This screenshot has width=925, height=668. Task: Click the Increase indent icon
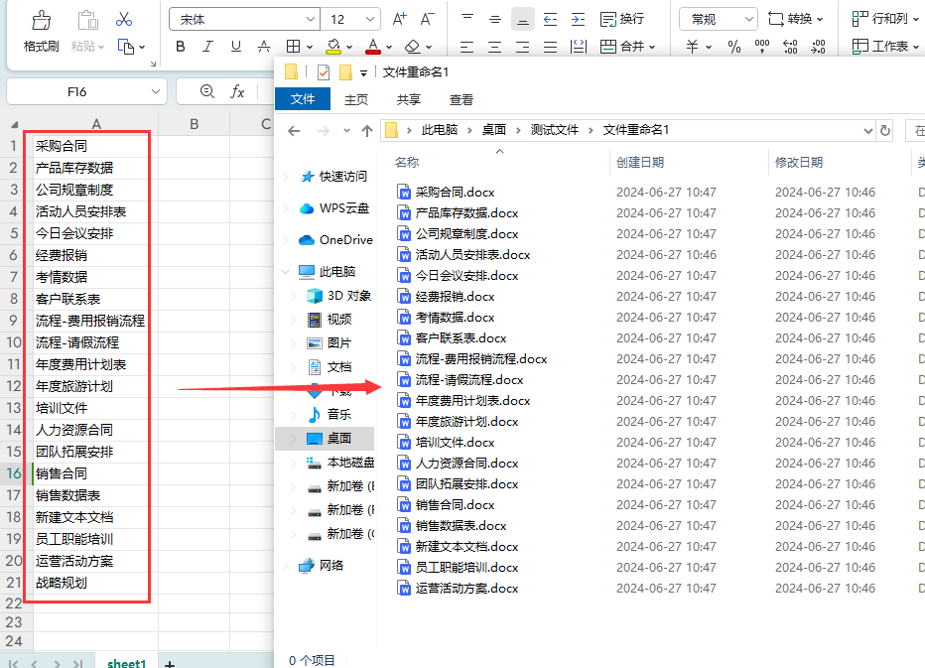(x=578, y=20)
